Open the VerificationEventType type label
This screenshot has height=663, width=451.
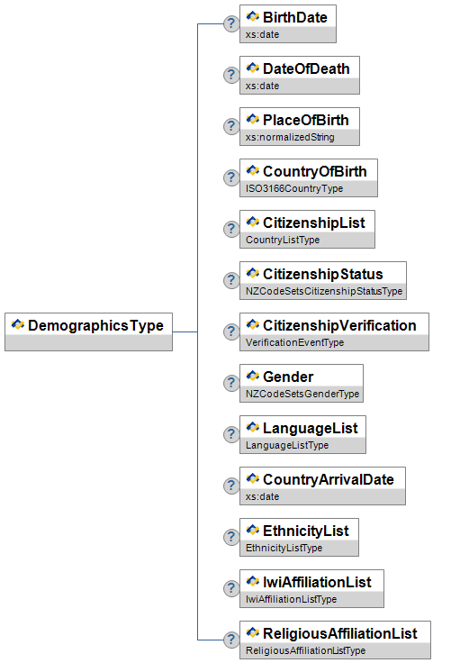pyautogui.click(x=294, y=342)
